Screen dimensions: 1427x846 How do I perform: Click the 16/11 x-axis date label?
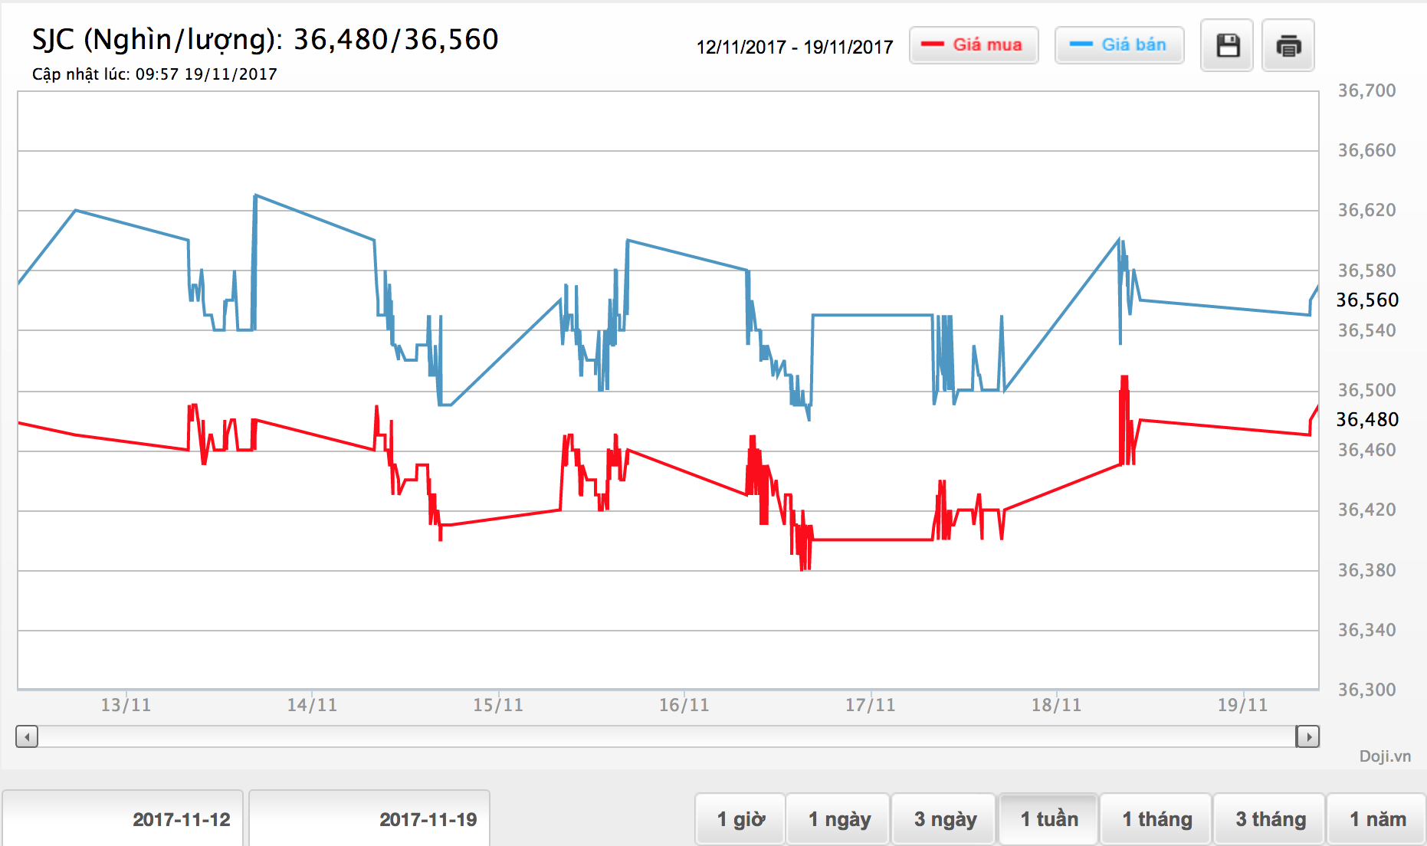pyautogui.click(x=684, y=705)
